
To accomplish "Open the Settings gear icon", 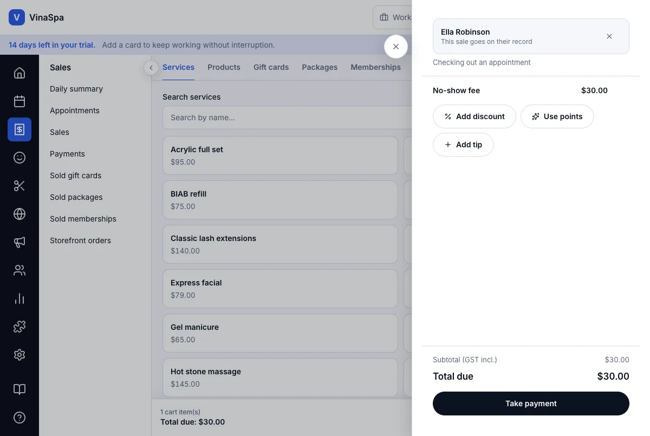I will tap(19, 355).
